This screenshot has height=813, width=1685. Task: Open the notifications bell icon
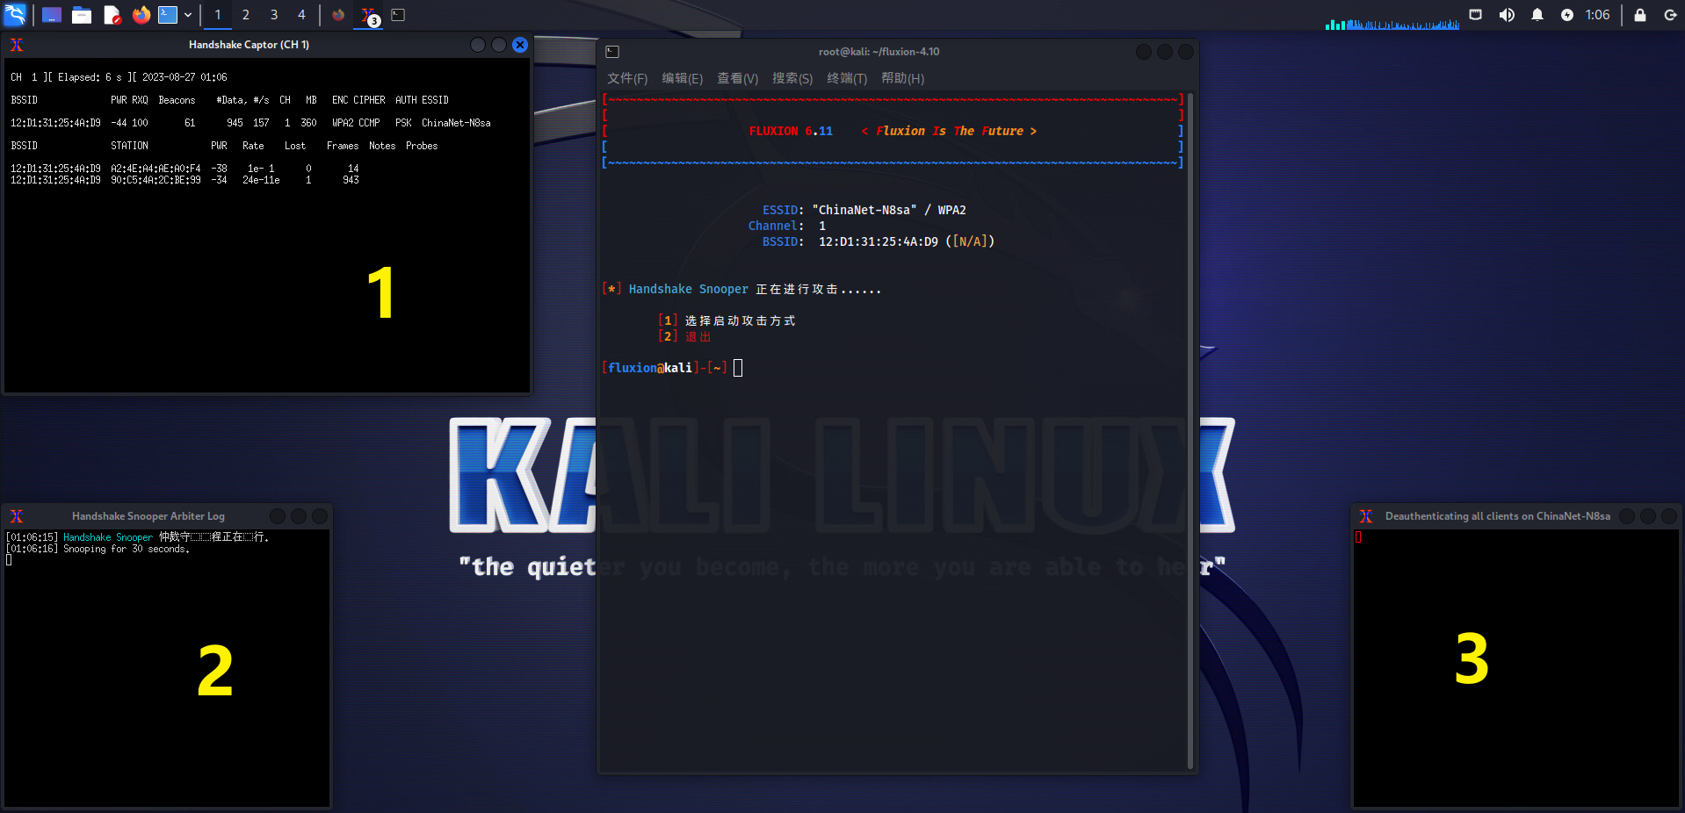[x=1537, y=15]
